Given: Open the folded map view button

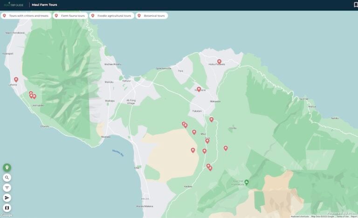Looking at the screenshot, I should click(7, 208).
